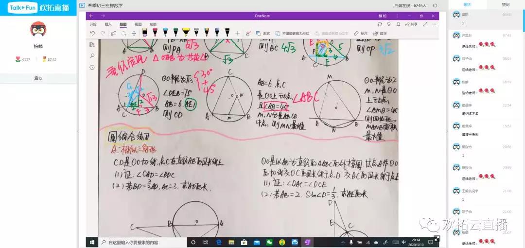The width and height of the screenshot is (525, 248).
Task: Click the 共享 share button
Action: point(411,24)
